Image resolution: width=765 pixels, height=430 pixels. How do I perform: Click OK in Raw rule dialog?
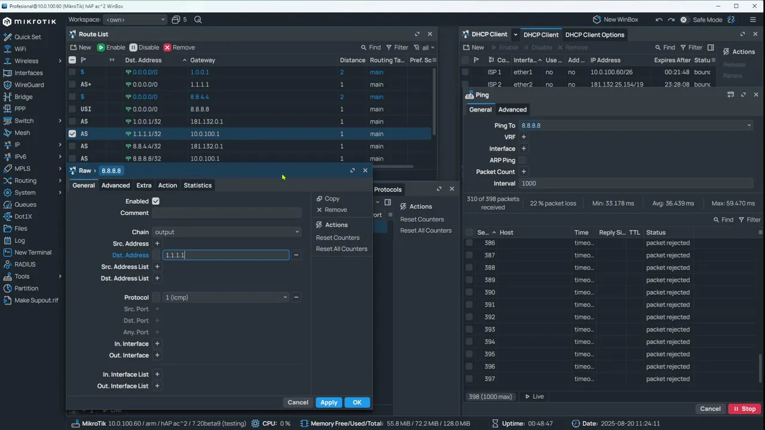[357, 403]
